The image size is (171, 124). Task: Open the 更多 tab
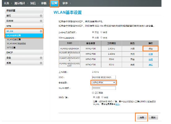[x=65, y=3]
